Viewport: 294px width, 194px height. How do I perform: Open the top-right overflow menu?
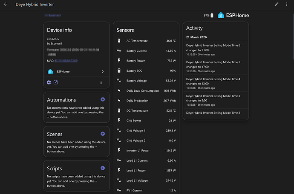pos(287,4)
